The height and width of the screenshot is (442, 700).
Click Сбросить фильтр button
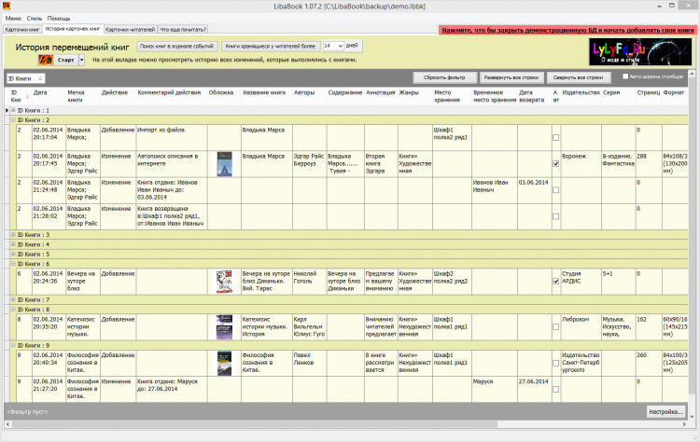click(444, 77)
